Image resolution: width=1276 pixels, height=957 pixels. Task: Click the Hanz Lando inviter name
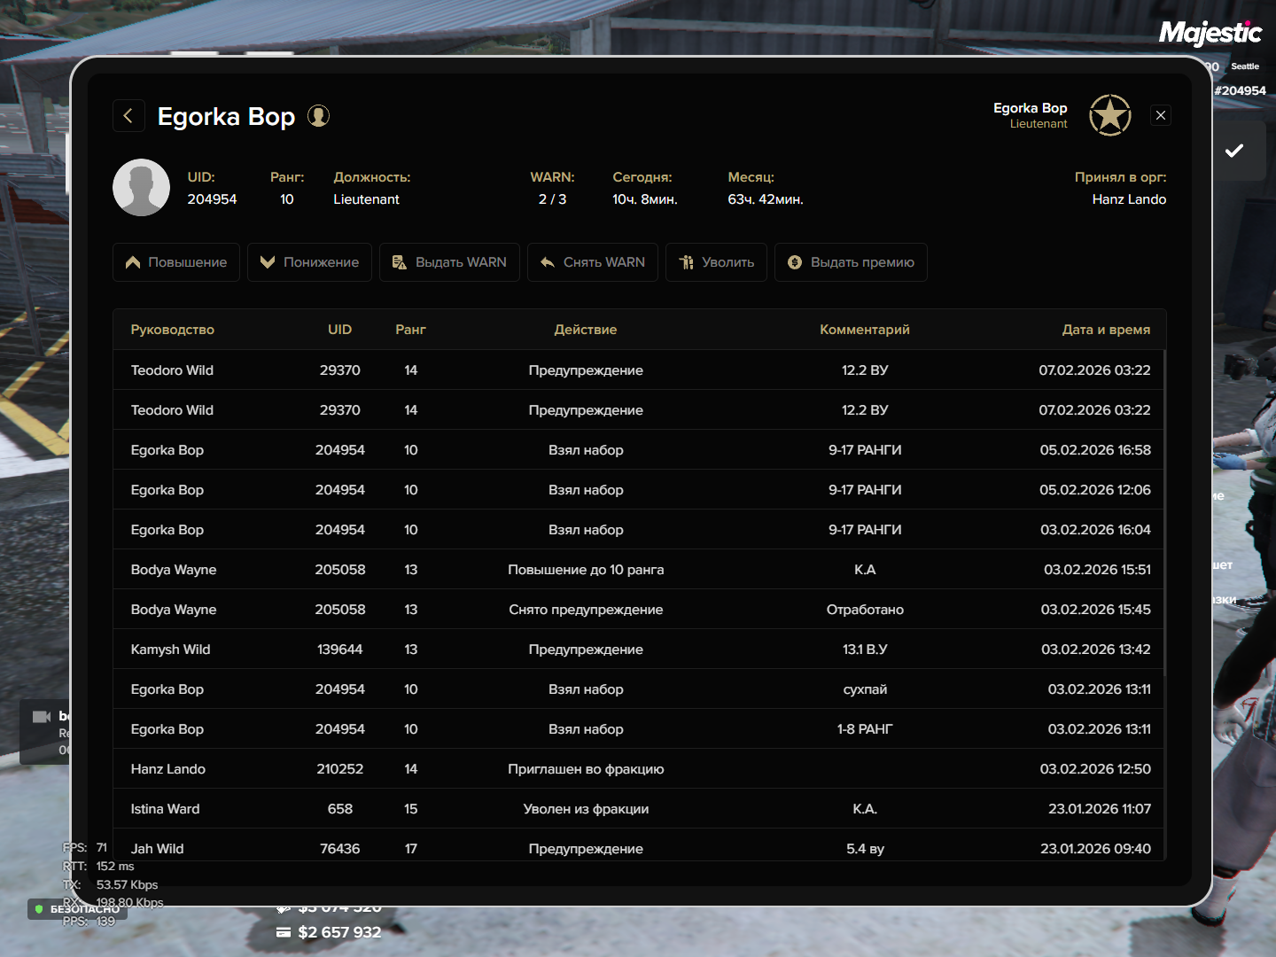pyautogui.click(x=1129, y=199)
